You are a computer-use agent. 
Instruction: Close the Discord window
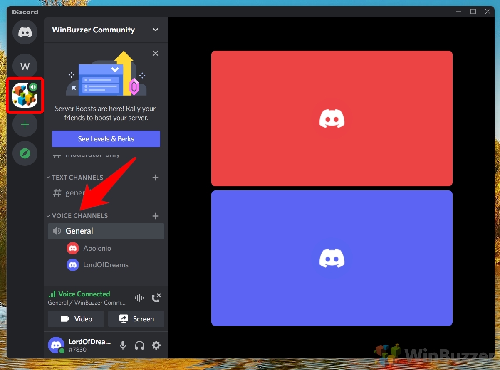(x=488, y=12)
